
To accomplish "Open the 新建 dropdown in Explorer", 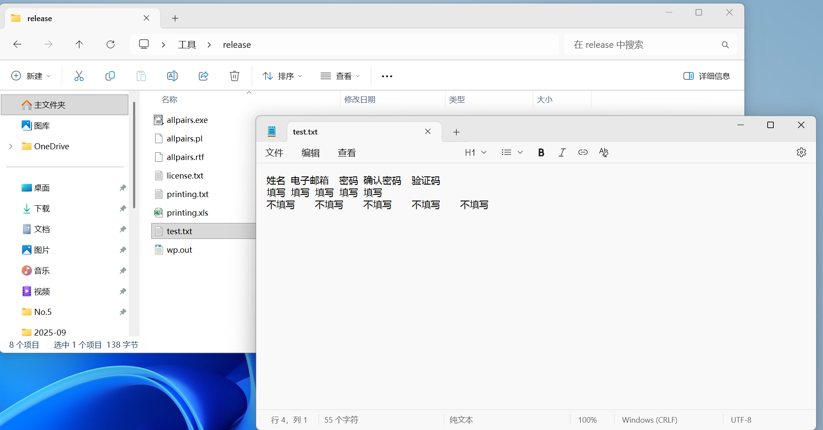I will 31,76.
